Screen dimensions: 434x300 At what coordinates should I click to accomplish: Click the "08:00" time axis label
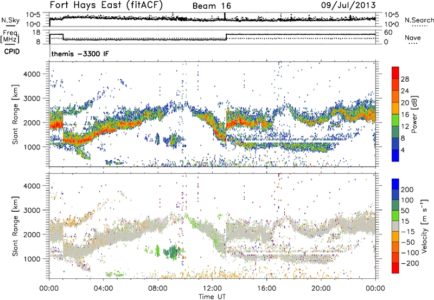tap(158, 289)
